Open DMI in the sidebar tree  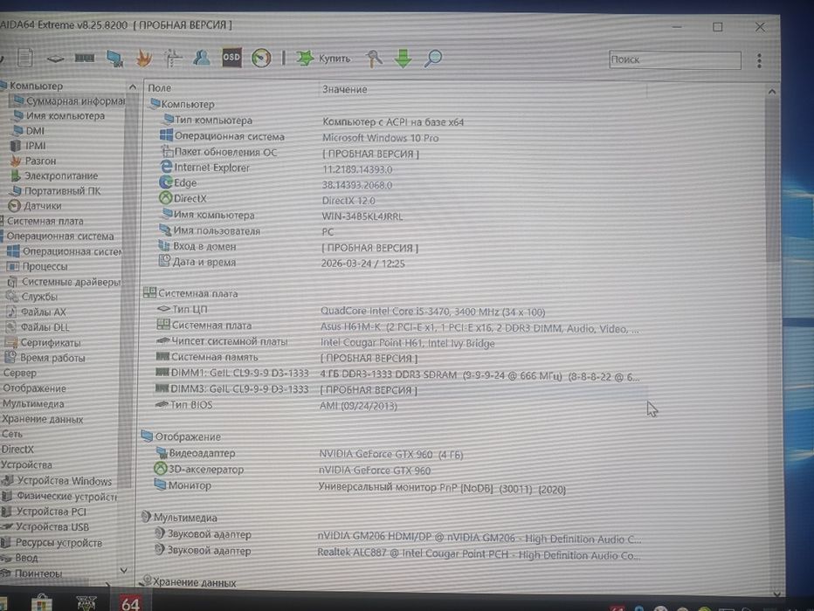pyautogui.click(x=29, y=131)
